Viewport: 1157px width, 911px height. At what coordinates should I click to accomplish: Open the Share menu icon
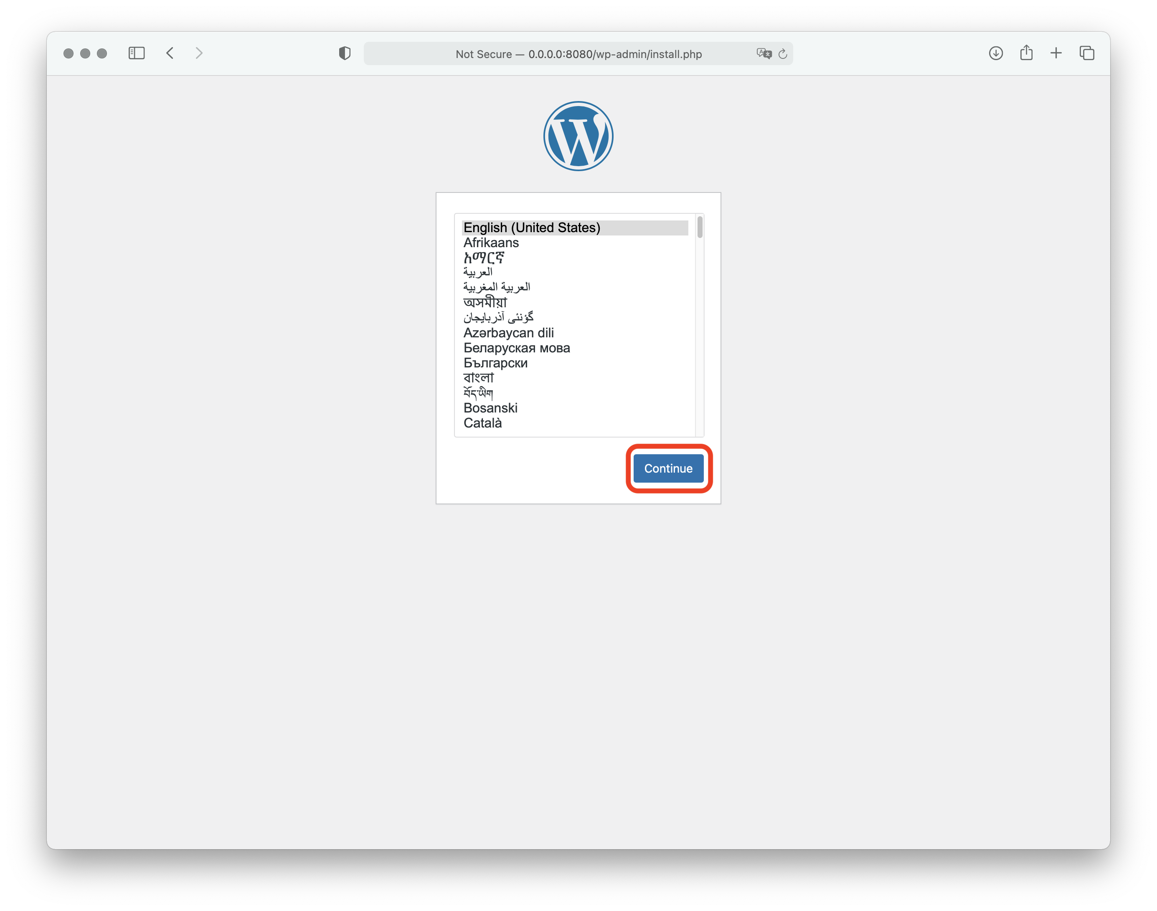click(1026, 53)
